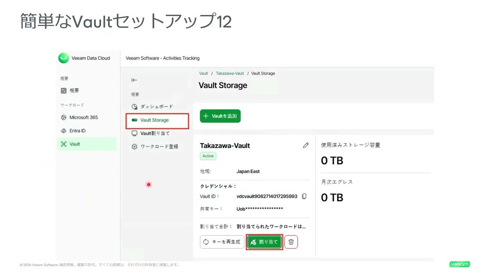Delete the vault with trash icon
490x275 pixels.
point(291,242)
